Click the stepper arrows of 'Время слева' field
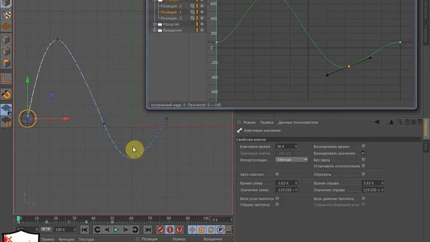The height and width of the screenshot is (242, 430). (296, 183)
